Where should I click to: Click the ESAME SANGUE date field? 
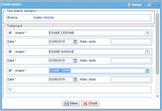tap(61, 61)
